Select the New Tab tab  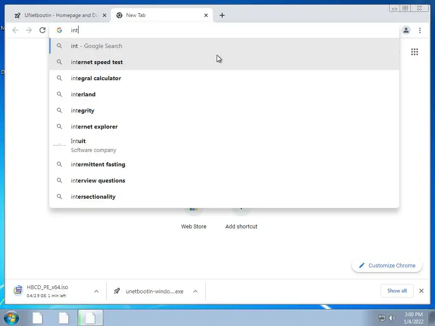[x=162, y=15]
